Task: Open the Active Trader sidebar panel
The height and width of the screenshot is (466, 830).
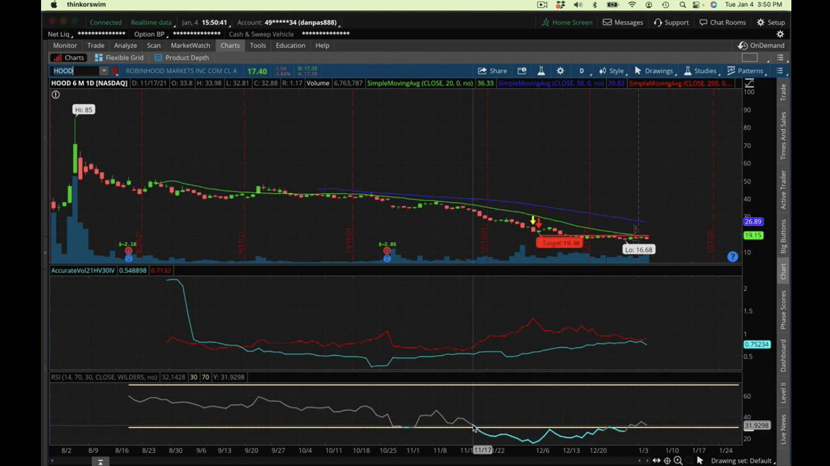Action: [x=783, y=190]
